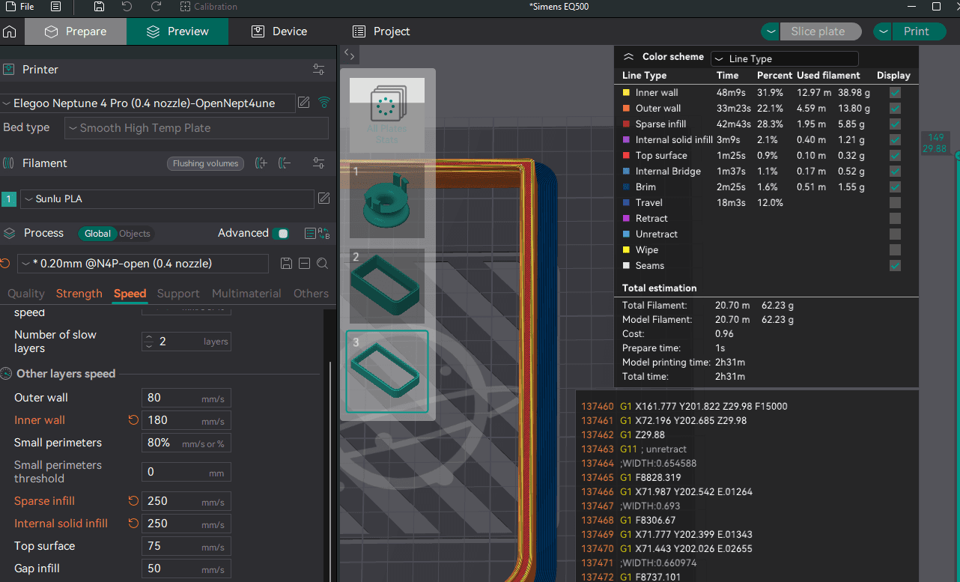Image resolution: width=960 pixels, height=582 pixels.
Task: Toggle the Advanced mode switch
Action: [x=282, y=234]
